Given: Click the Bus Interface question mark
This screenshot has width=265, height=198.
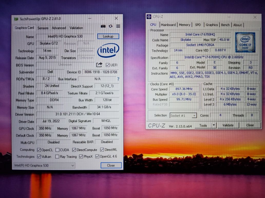Looking at the screenshot, I should click(x=118, y=79).
